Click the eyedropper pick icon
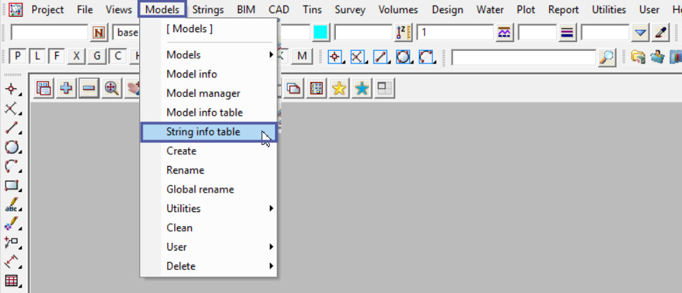682x293 pixels. coord(660,33)
